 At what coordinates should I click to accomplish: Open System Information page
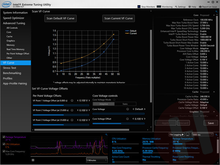coord(15,12)
